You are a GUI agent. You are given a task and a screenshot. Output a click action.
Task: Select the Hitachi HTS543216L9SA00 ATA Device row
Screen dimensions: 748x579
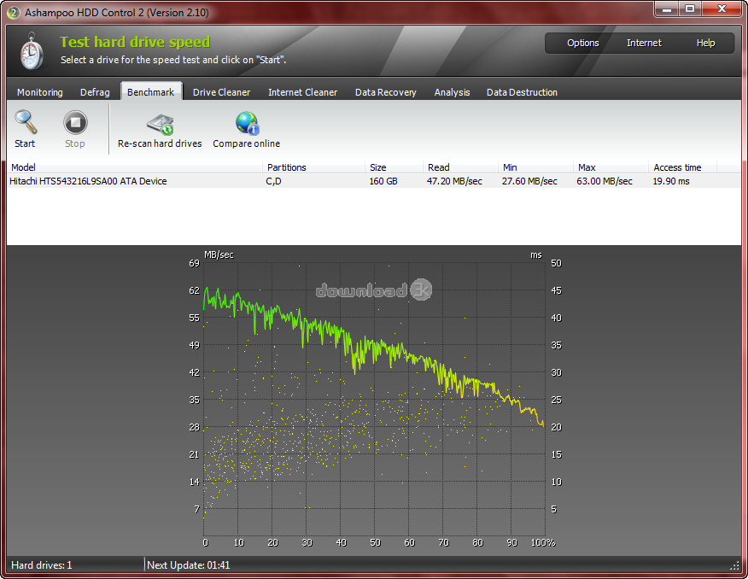coord(374,181)
